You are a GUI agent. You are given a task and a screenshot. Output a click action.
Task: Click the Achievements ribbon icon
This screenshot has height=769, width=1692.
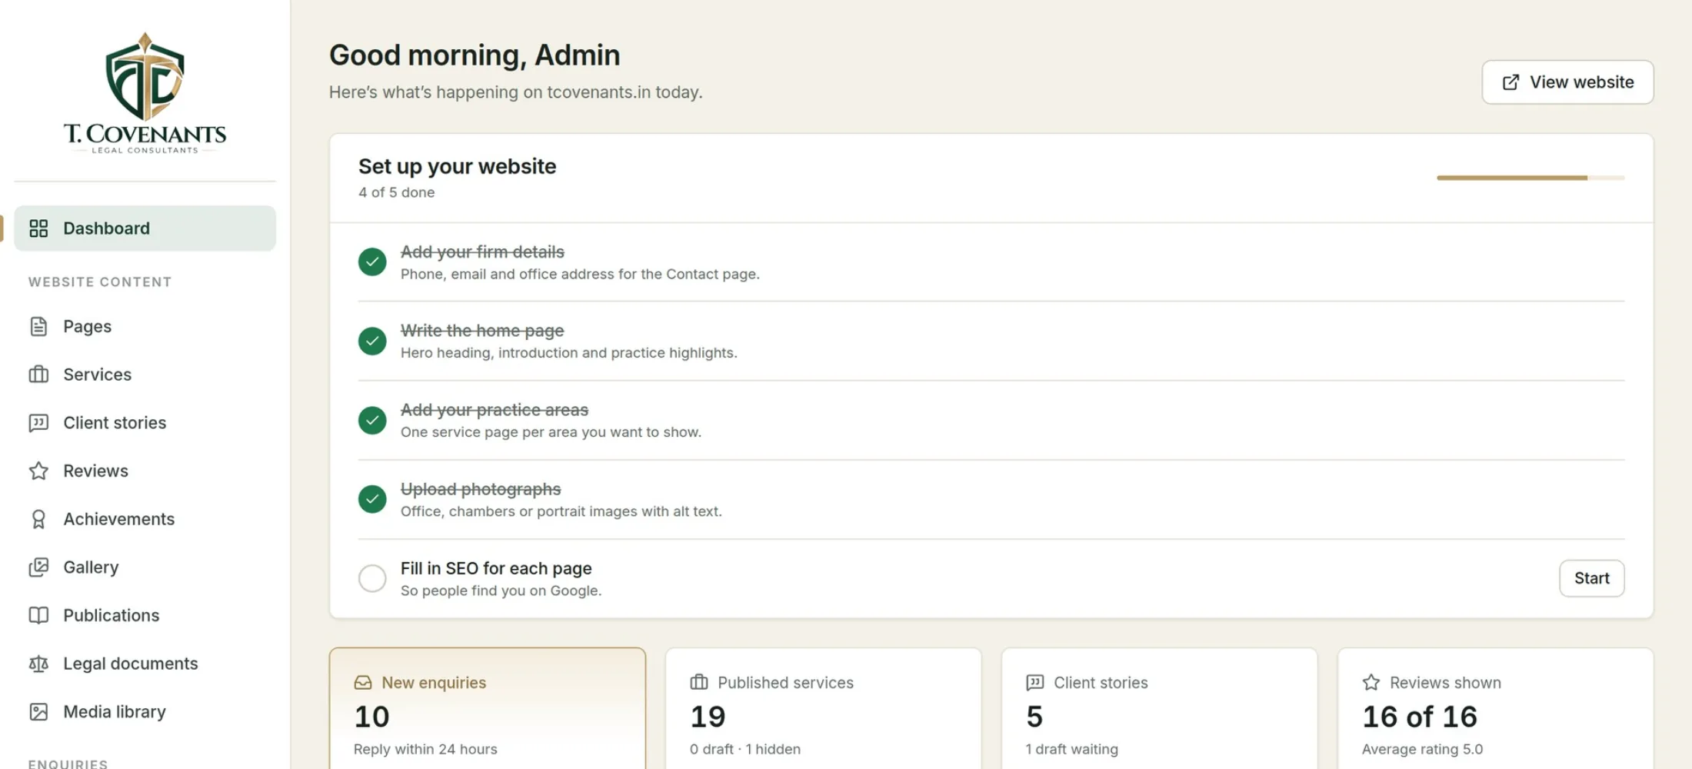pyautogui.click(x=38, y=519)
